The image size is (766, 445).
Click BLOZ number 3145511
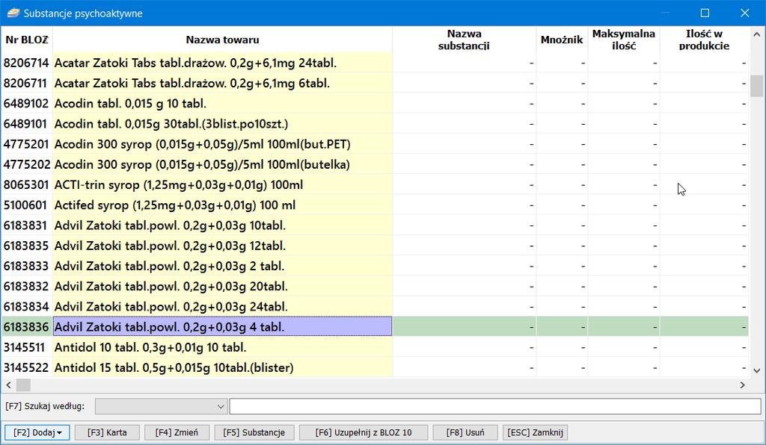pyautogui.click(x=25, y=347)
